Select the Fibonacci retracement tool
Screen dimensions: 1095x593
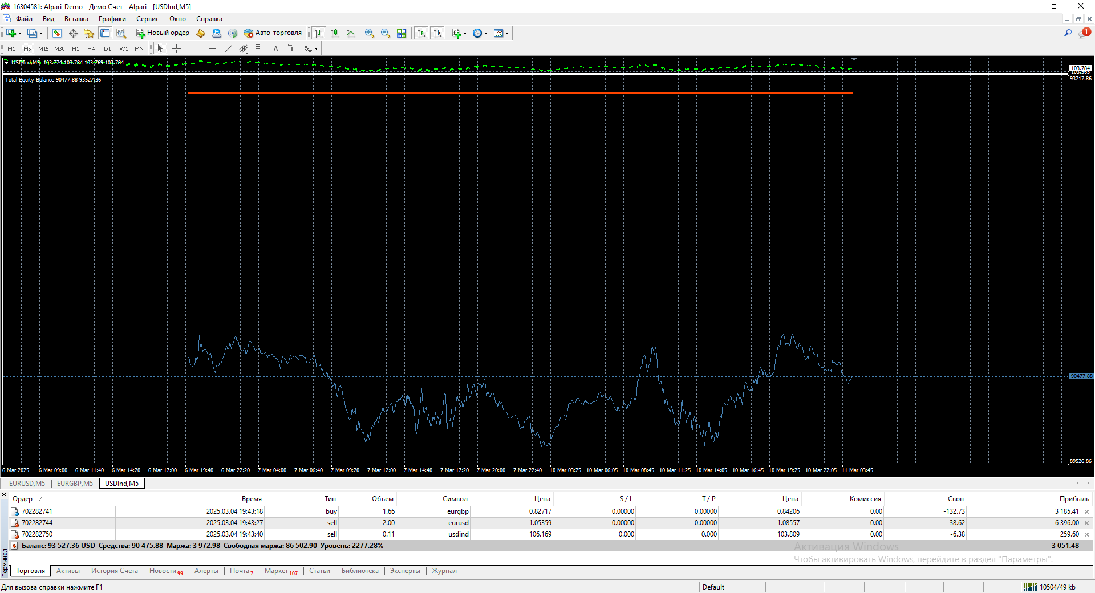[x=260, y=49]
